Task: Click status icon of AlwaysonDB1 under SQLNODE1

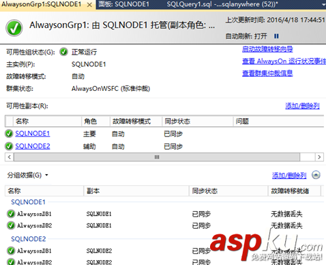Action: click(x=11, y=214)
